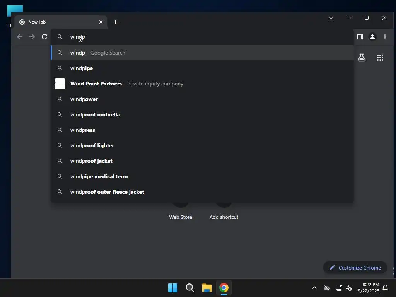Choose the 'windproof jacket' suggestion
The width and height of the screenshot is (396, 297).
(x=202, y=161)
